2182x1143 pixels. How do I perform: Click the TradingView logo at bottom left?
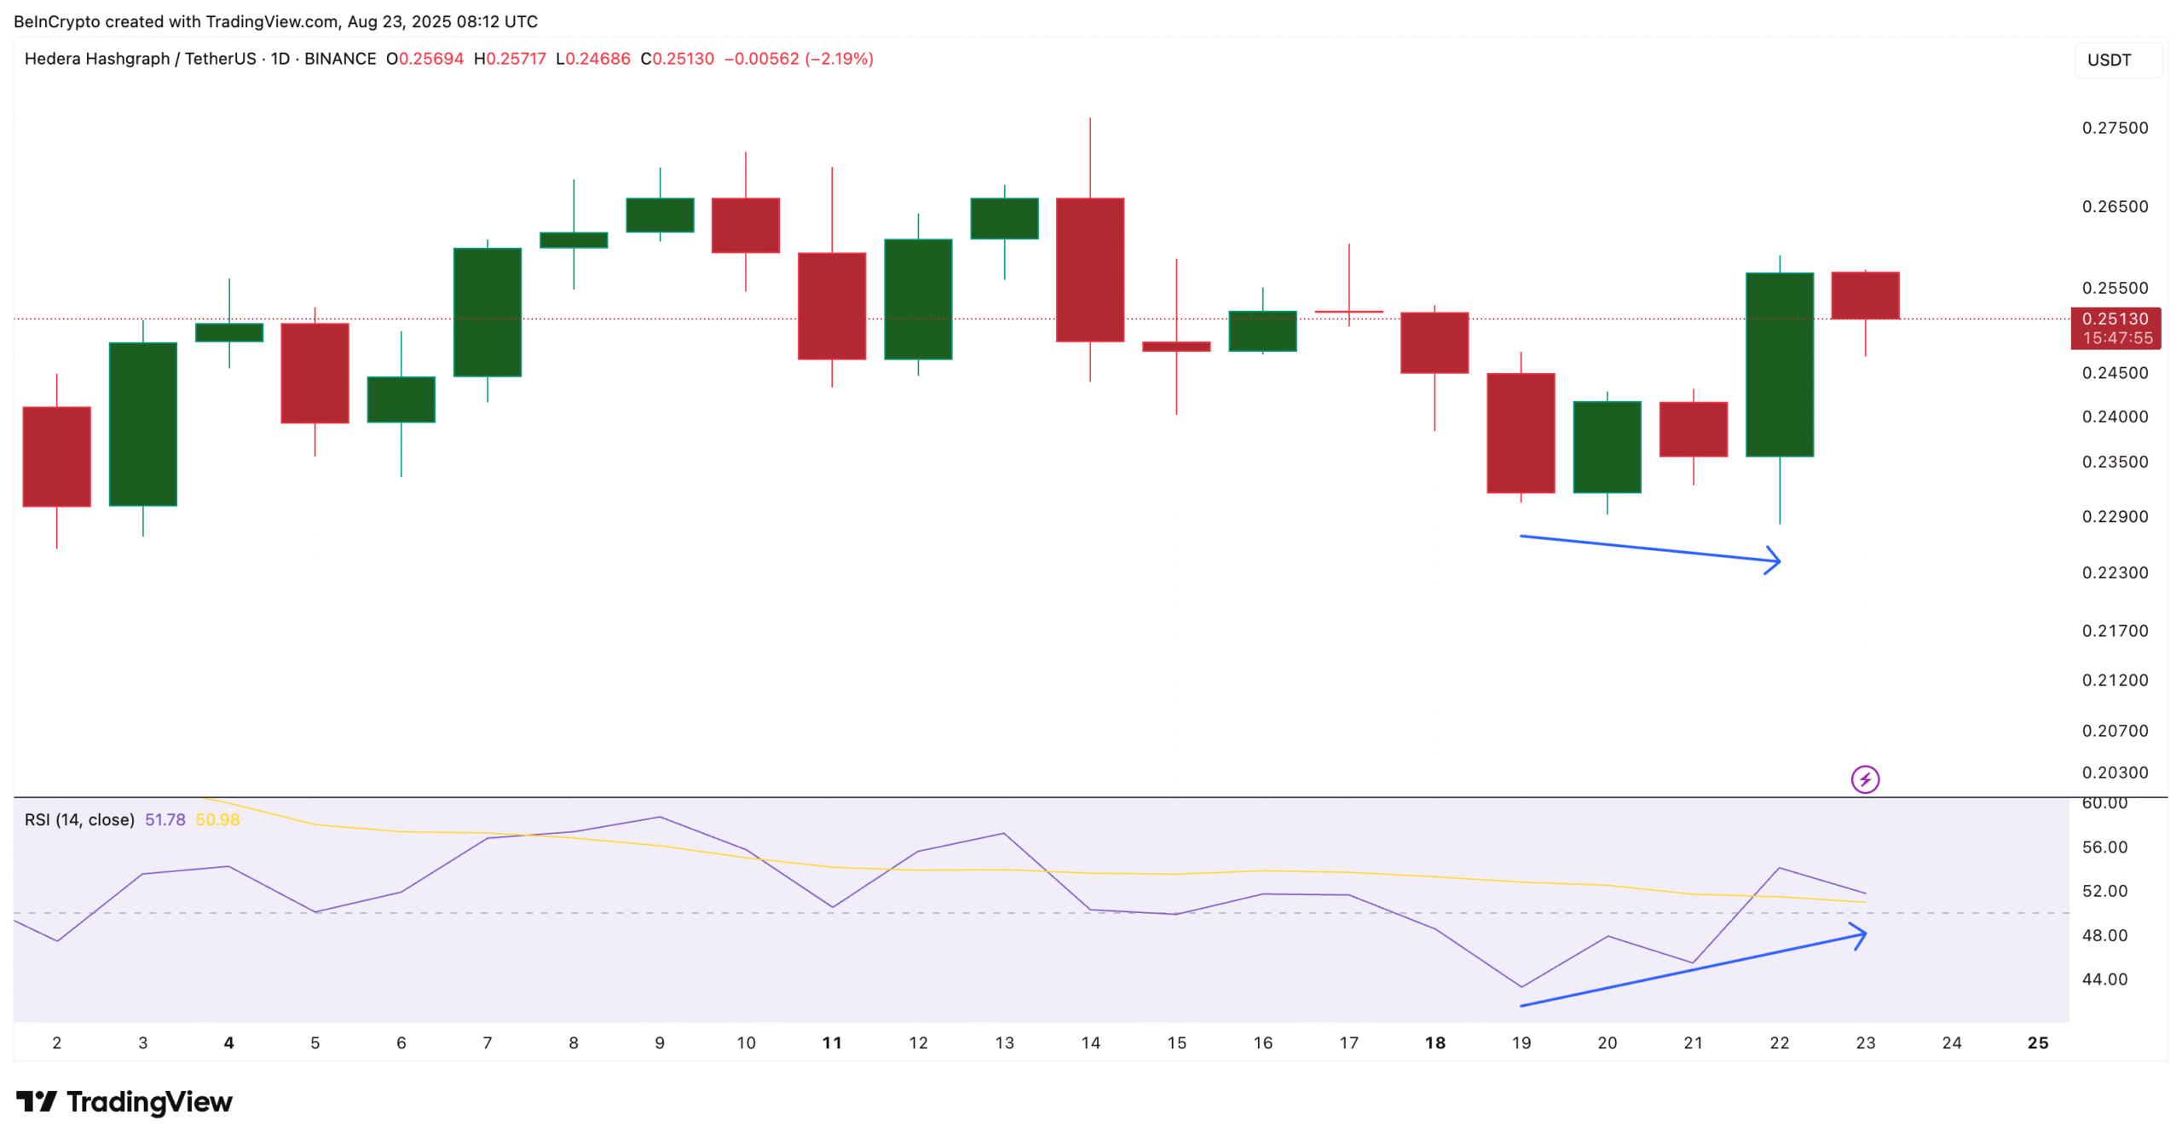click(38, 1101)
